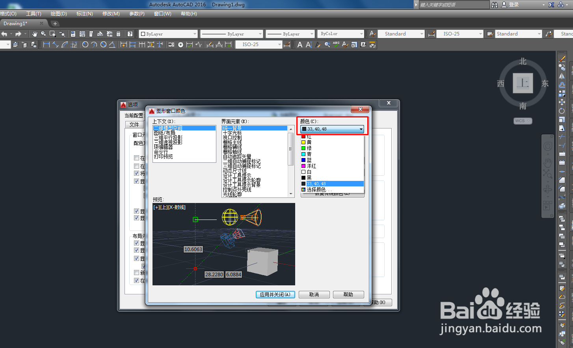Click the new drawing tab plus button
This screenshot has height=348, width=573.
[x=55, y=24]
